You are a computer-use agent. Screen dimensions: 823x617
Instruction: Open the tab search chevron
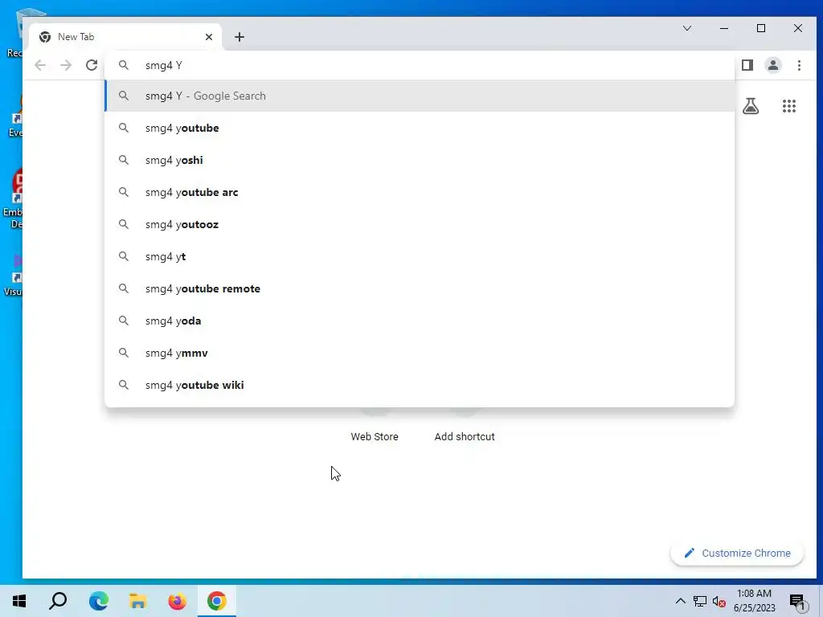pyautogui.click(x=686, y=28)
